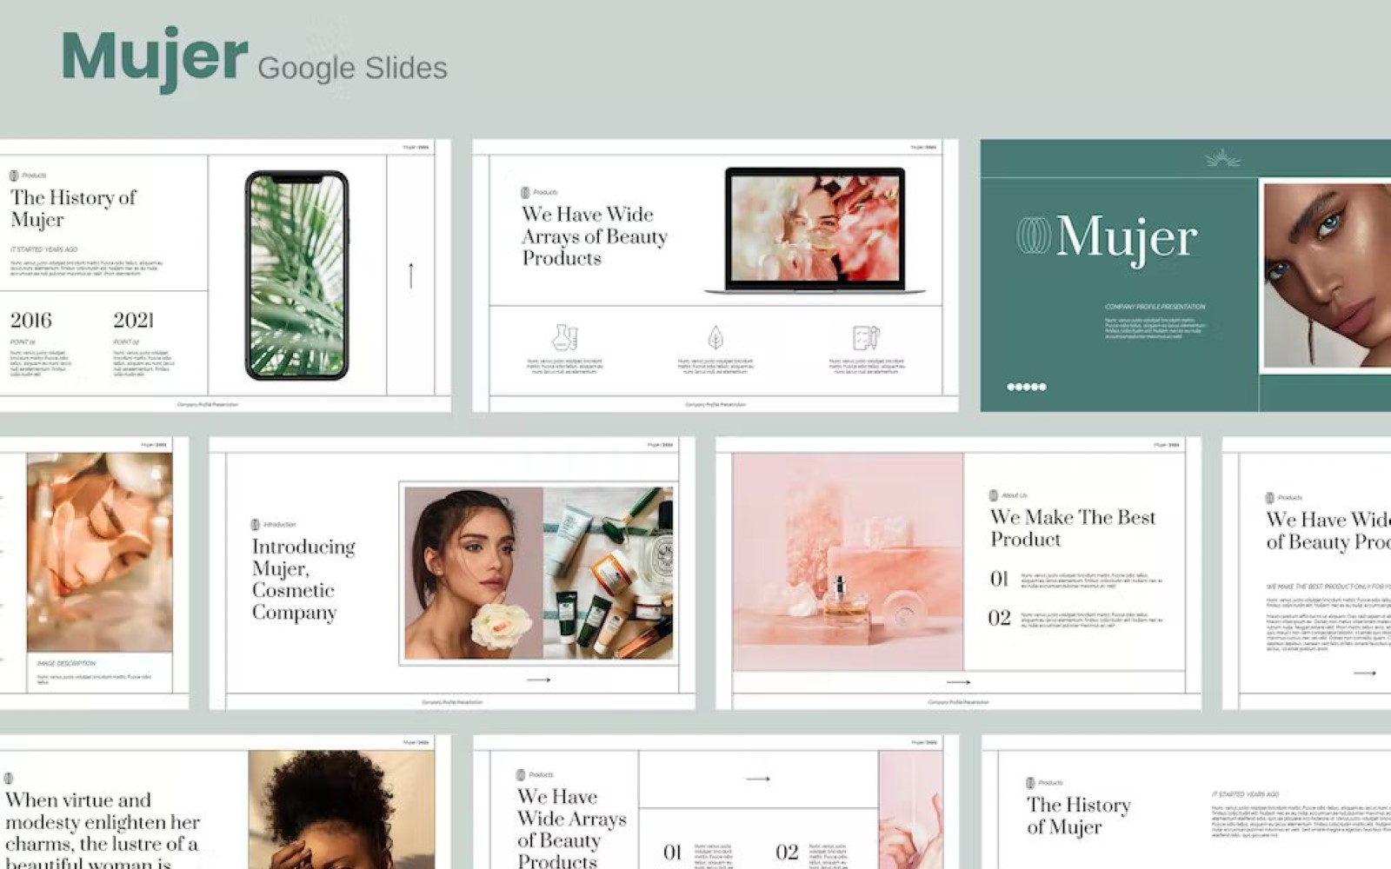Select the skincare products flat-lay photo
This screenshot has height=869, width=1391.
tap(609, 574)
